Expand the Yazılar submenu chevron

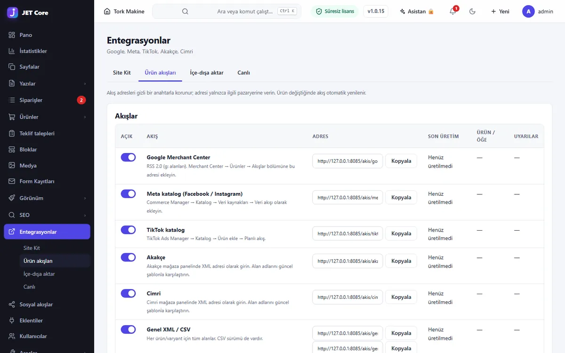tap(85, 84)
